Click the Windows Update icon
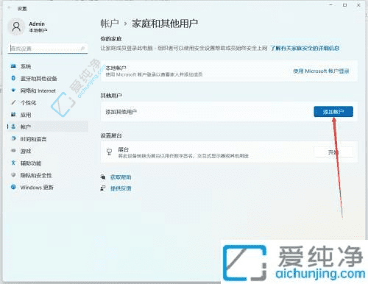Viewport: 368px width, 284px height. pos(13,187)
